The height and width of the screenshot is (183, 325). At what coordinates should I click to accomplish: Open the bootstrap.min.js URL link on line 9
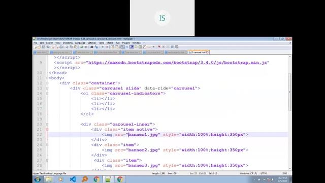pos(178,63)
